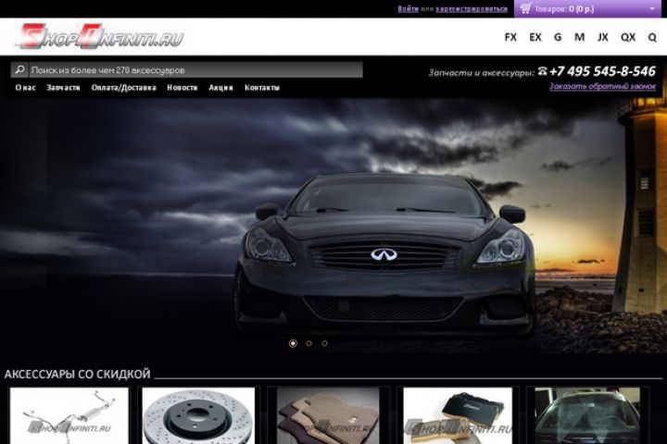Open the M model menu
Screen dimensions: 667x444
pyautogui.click(x=579, y=37)
